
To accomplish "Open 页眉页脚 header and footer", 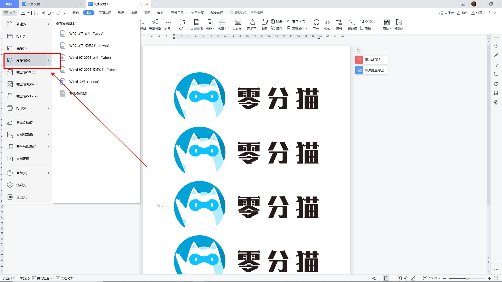I will [196, 25].
